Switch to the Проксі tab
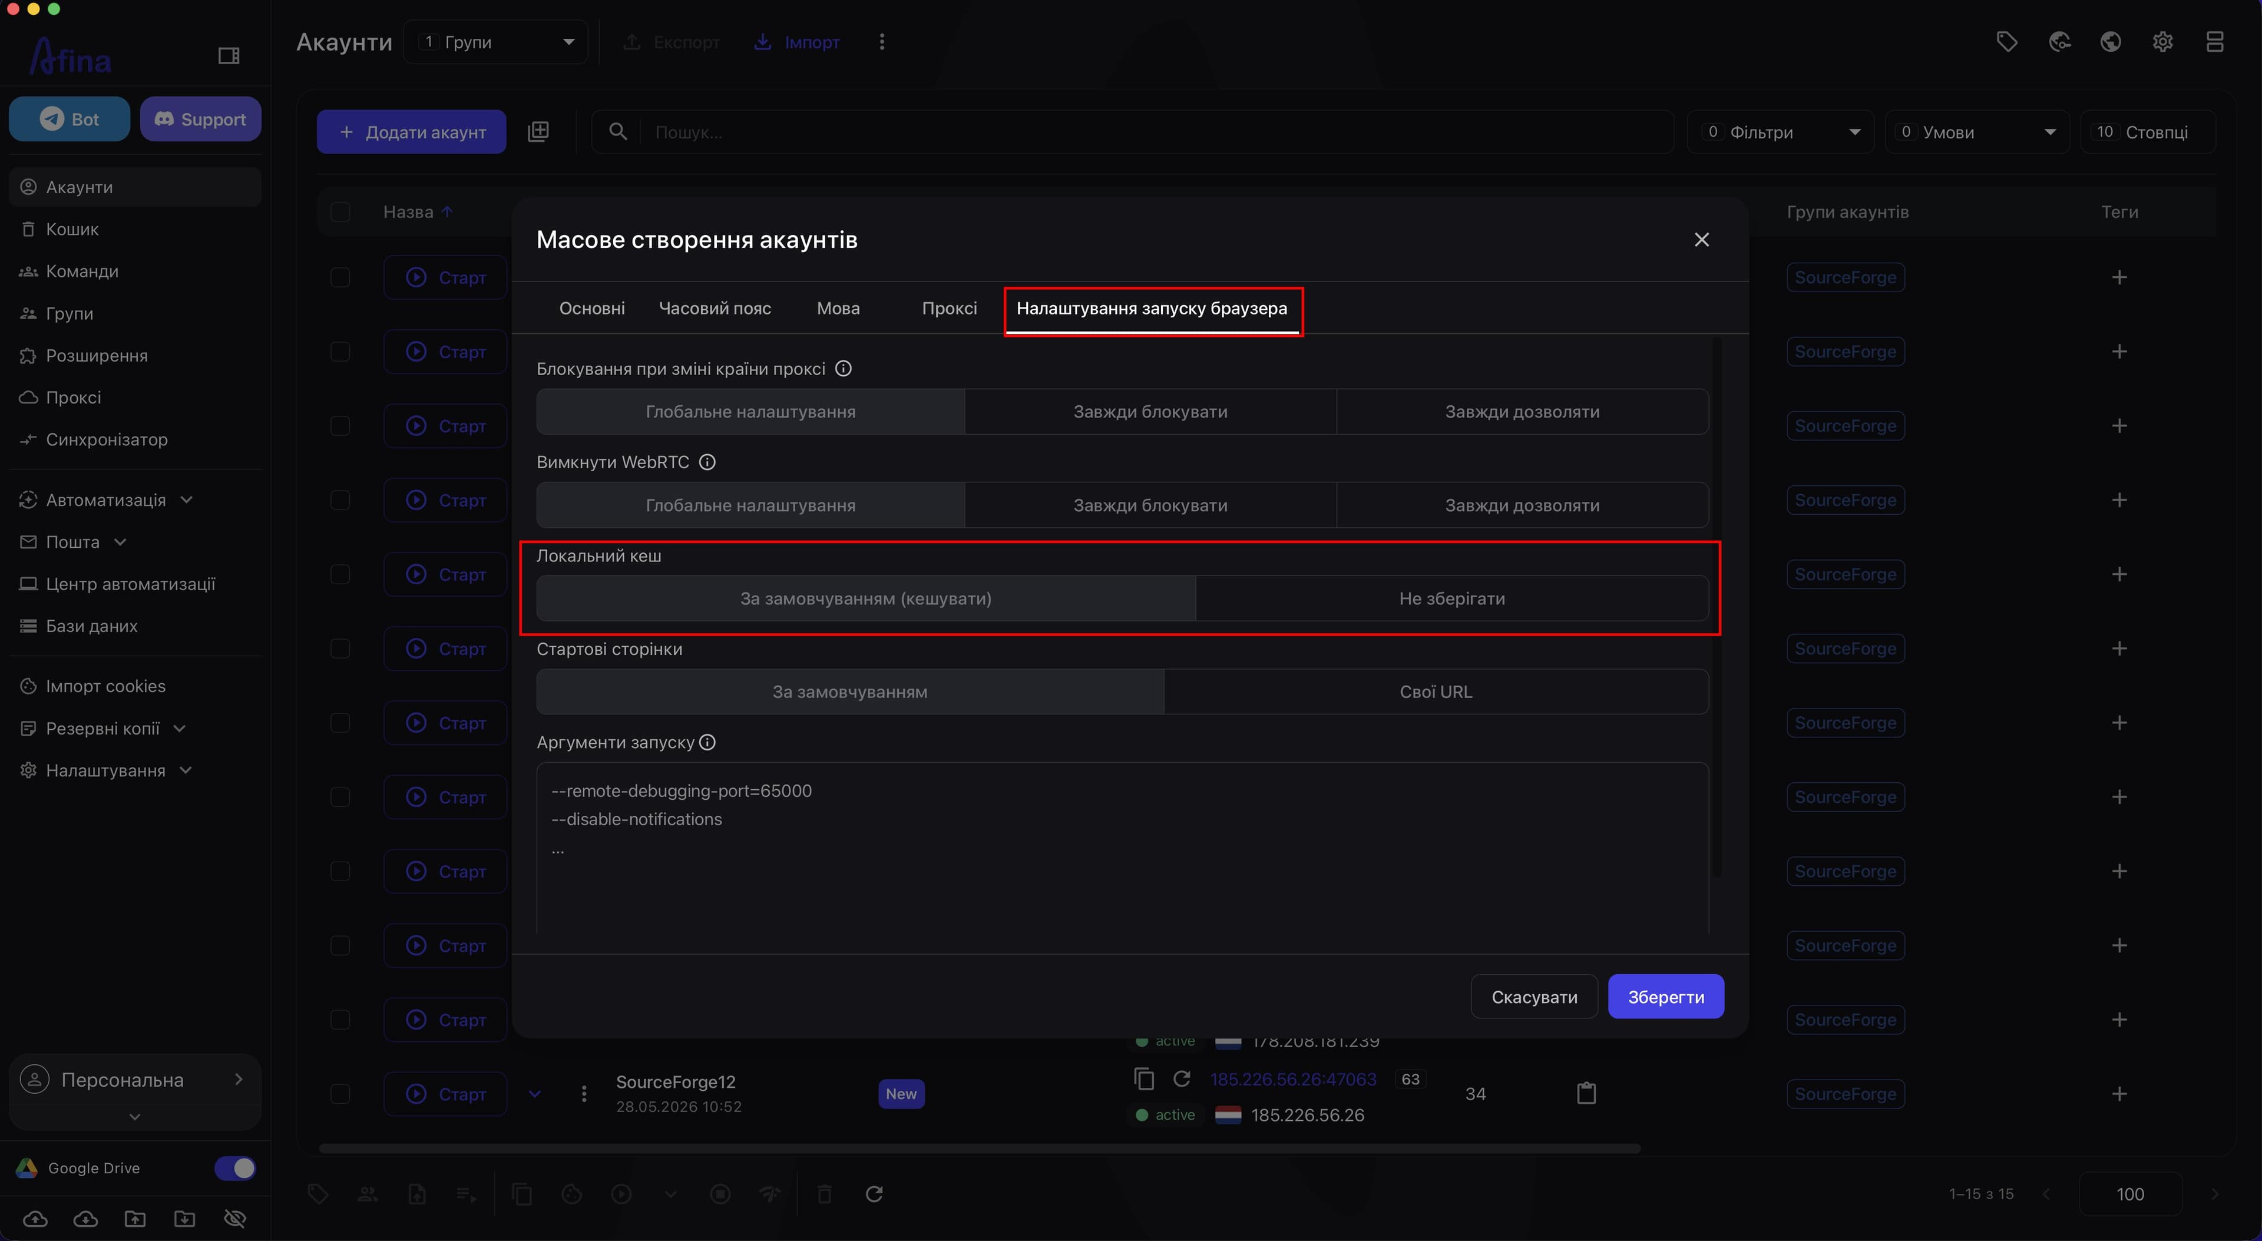 [x=949, y=308]
